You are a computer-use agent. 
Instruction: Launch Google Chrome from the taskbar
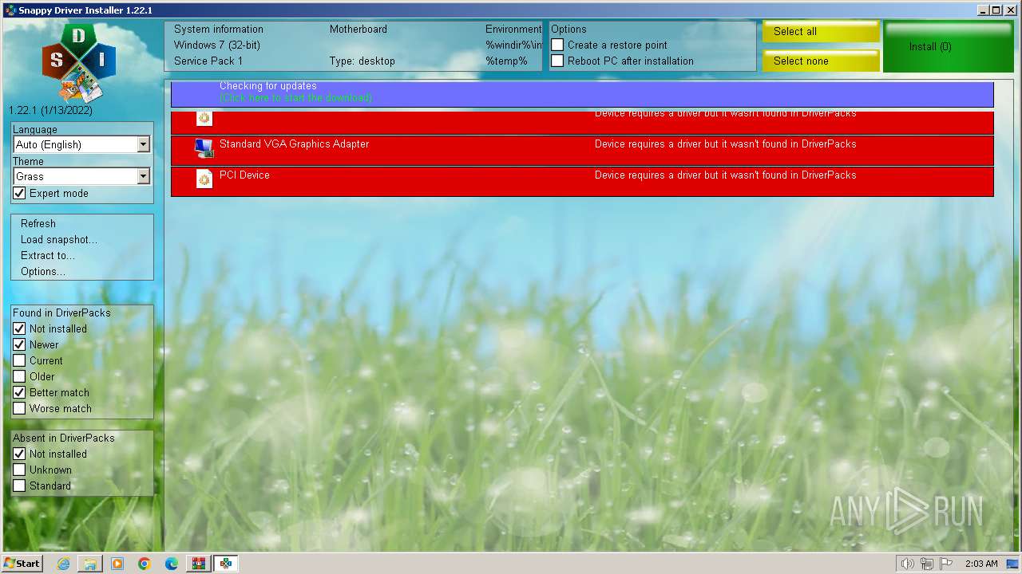tap(145, 564)
